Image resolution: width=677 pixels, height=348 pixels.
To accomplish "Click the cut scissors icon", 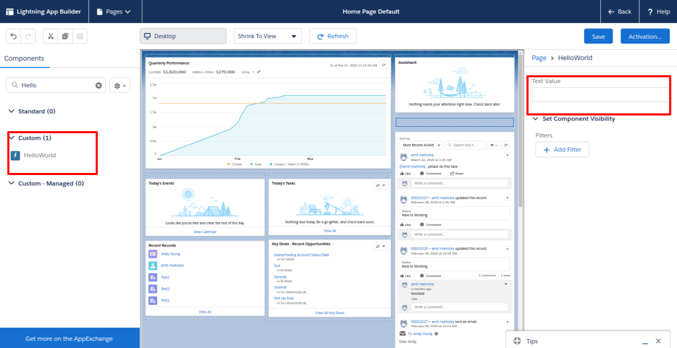I will tap(51, 36).
